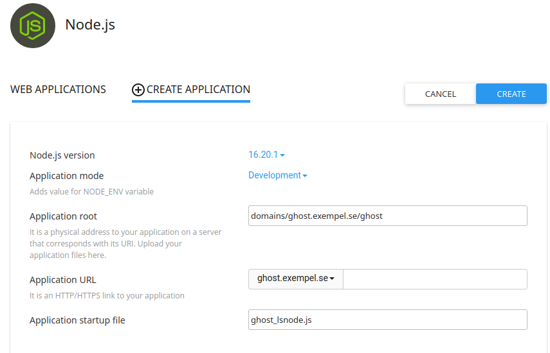Open the ghost.exempel.se domain selector

pyautogui.click(x=296, y=279)
